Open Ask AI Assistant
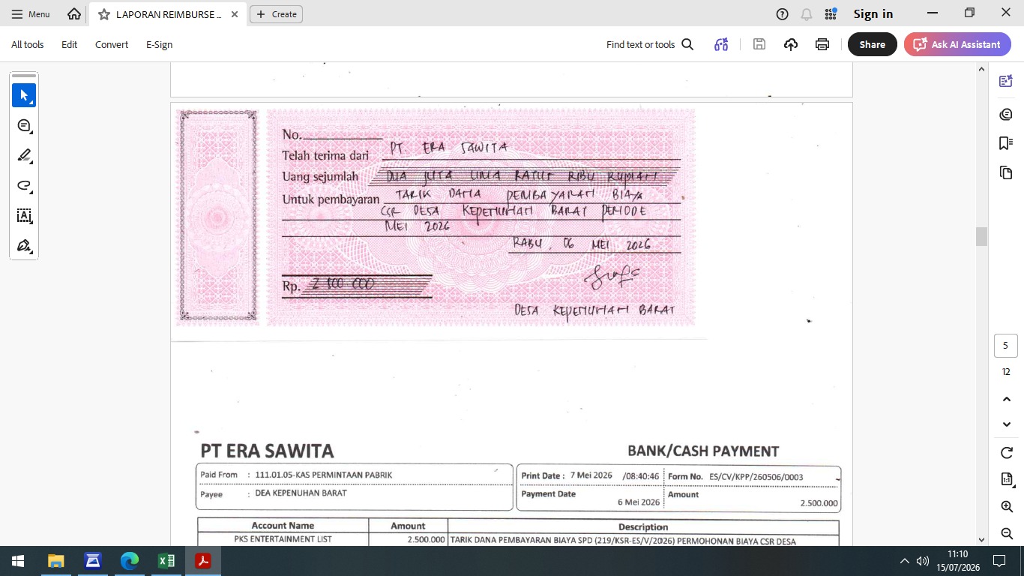This screenshot has width=1024, height=576. (957, 44)
